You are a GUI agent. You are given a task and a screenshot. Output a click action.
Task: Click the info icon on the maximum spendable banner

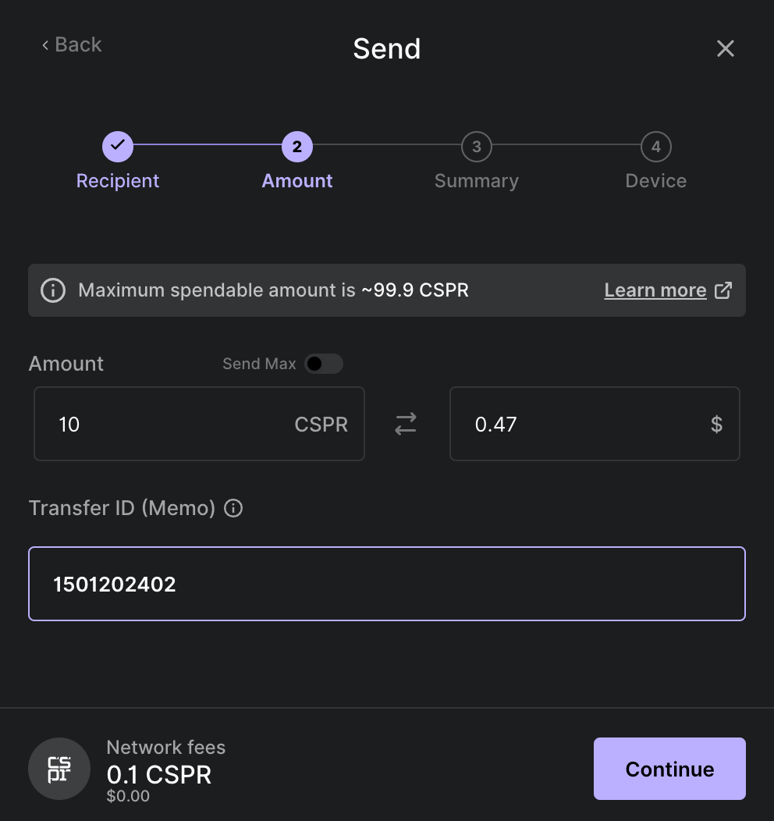52,290
